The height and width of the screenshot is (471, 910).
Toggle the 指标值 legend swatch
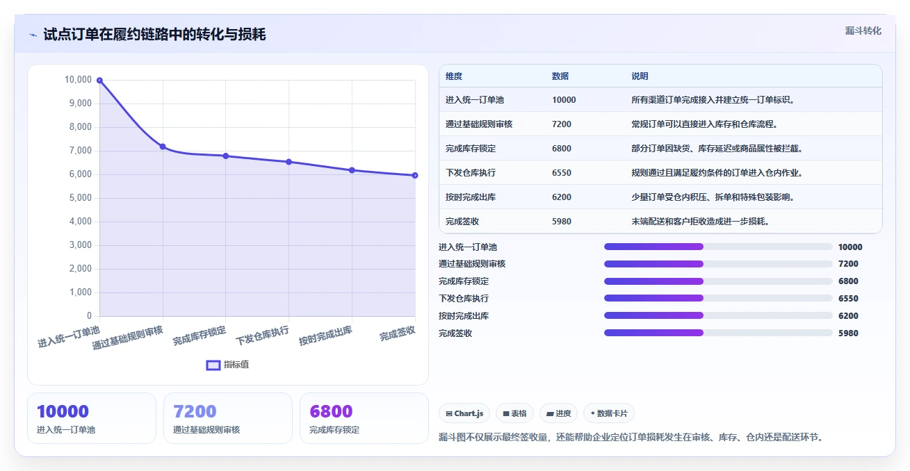[213, 365]
